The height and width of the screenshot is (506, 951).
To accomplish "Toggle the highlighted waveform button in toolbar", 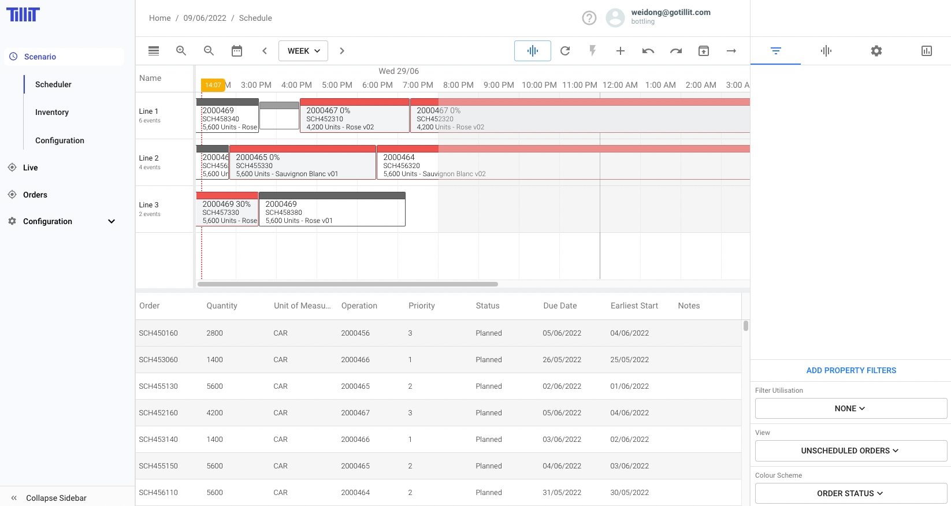I will [x=532, y=51].
